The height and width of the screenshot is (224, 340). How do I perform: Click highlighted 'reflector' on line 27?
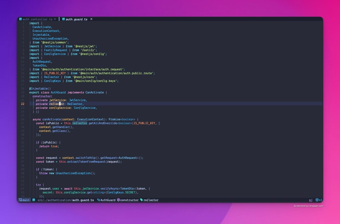(x=79, y=123)
